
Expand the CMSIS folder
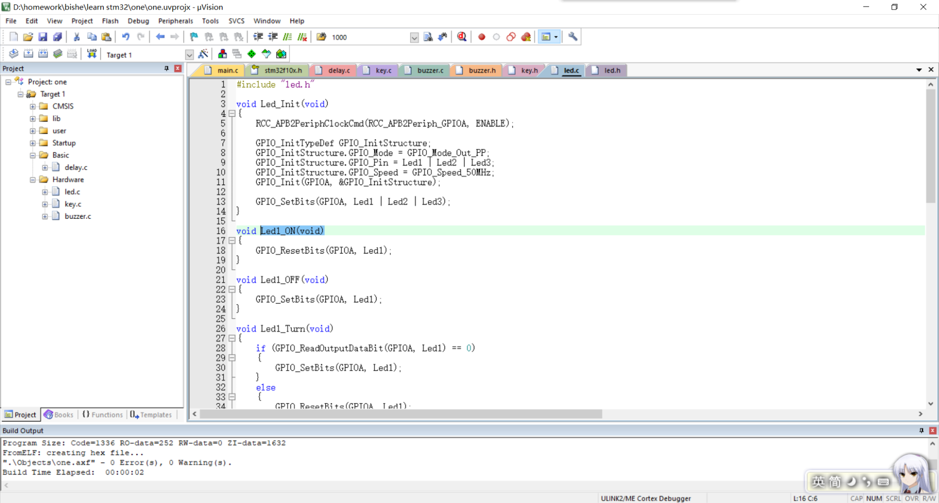[x=33, y=106]
